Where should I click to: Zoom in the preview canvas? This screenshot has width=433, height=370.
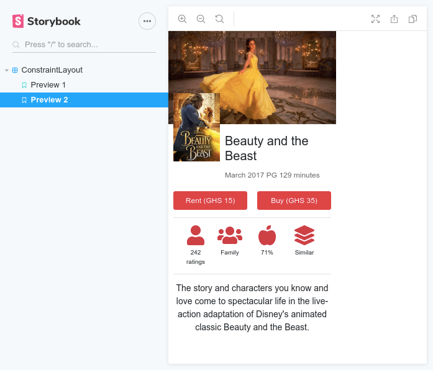click(182, 19)
